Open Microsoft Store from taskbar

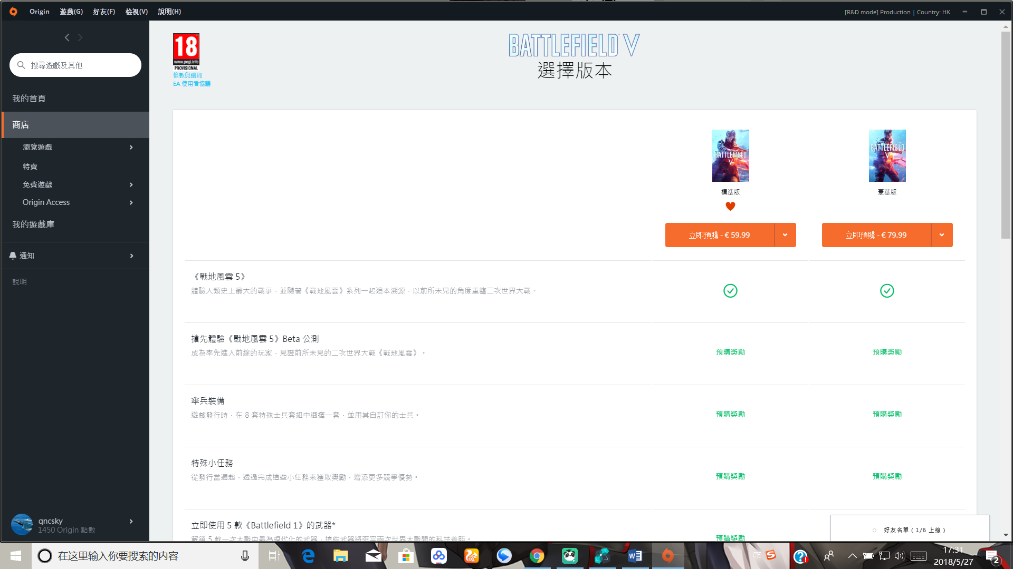pyautogui.click(x=406, y=556)
